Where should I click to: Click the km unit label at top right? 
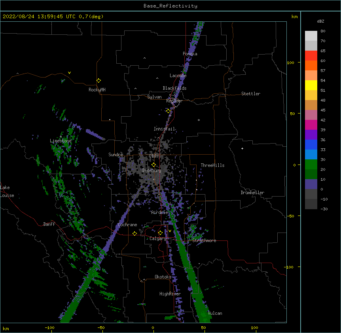click(x=295, y=17)
